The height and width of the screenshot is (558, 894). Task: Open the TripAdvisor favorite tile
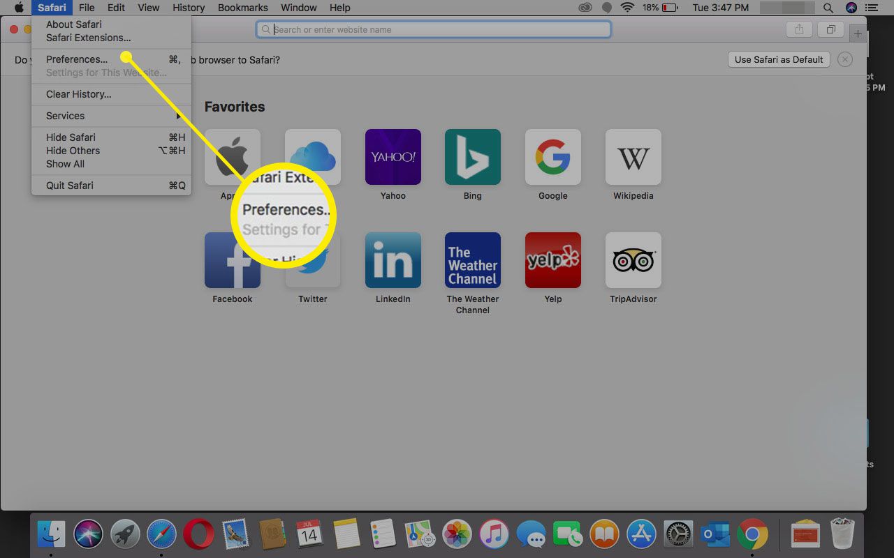(633, 260)
